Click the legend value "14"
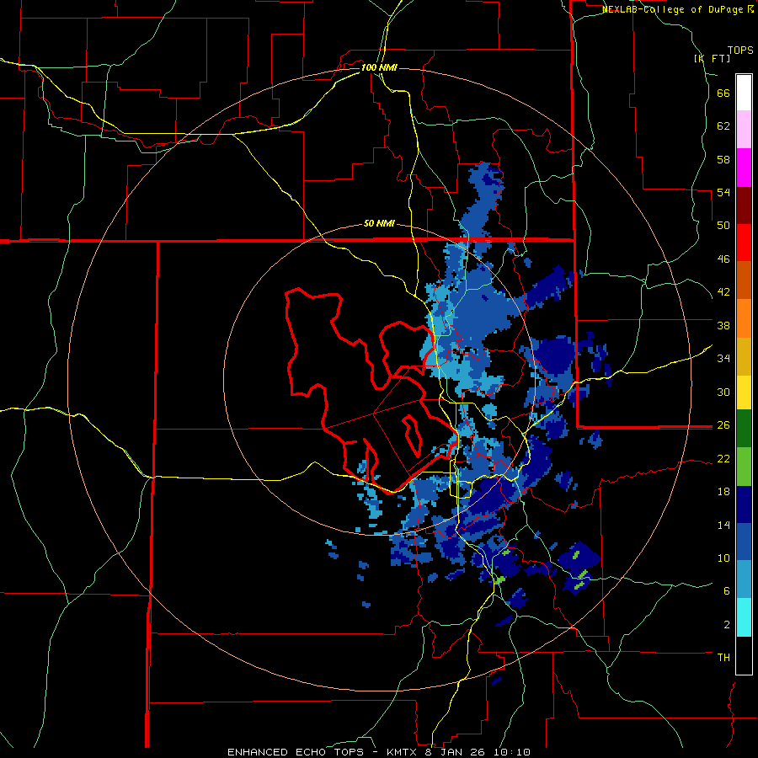Viewport: 758px width, 758px height. 723,525
